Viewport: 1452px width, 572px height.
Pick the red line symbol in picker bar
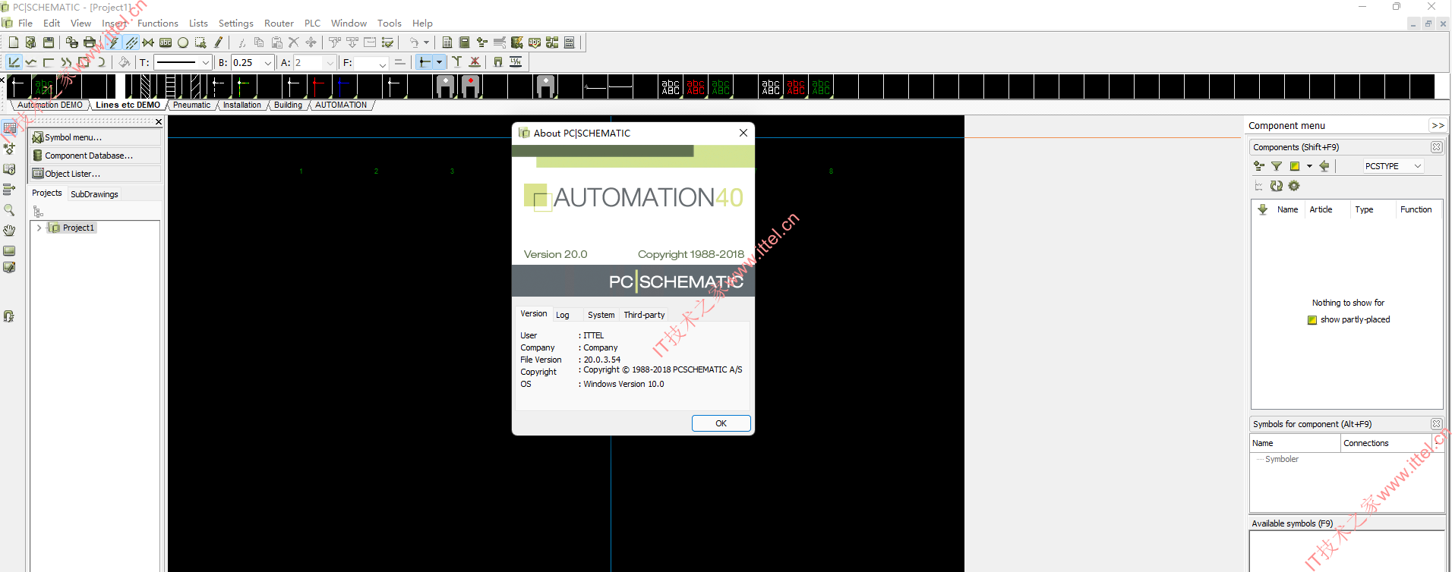[x=318, y=86]
